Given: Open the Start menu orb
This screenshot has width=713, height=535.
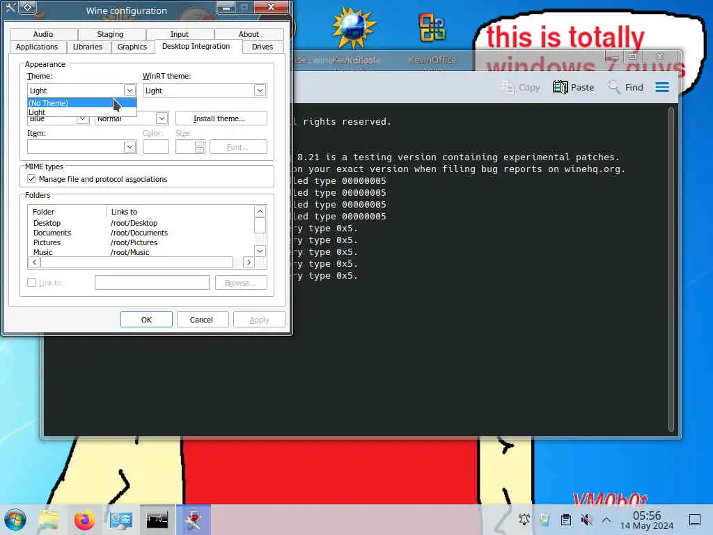Looking at the screenshot, I should 15,520.
